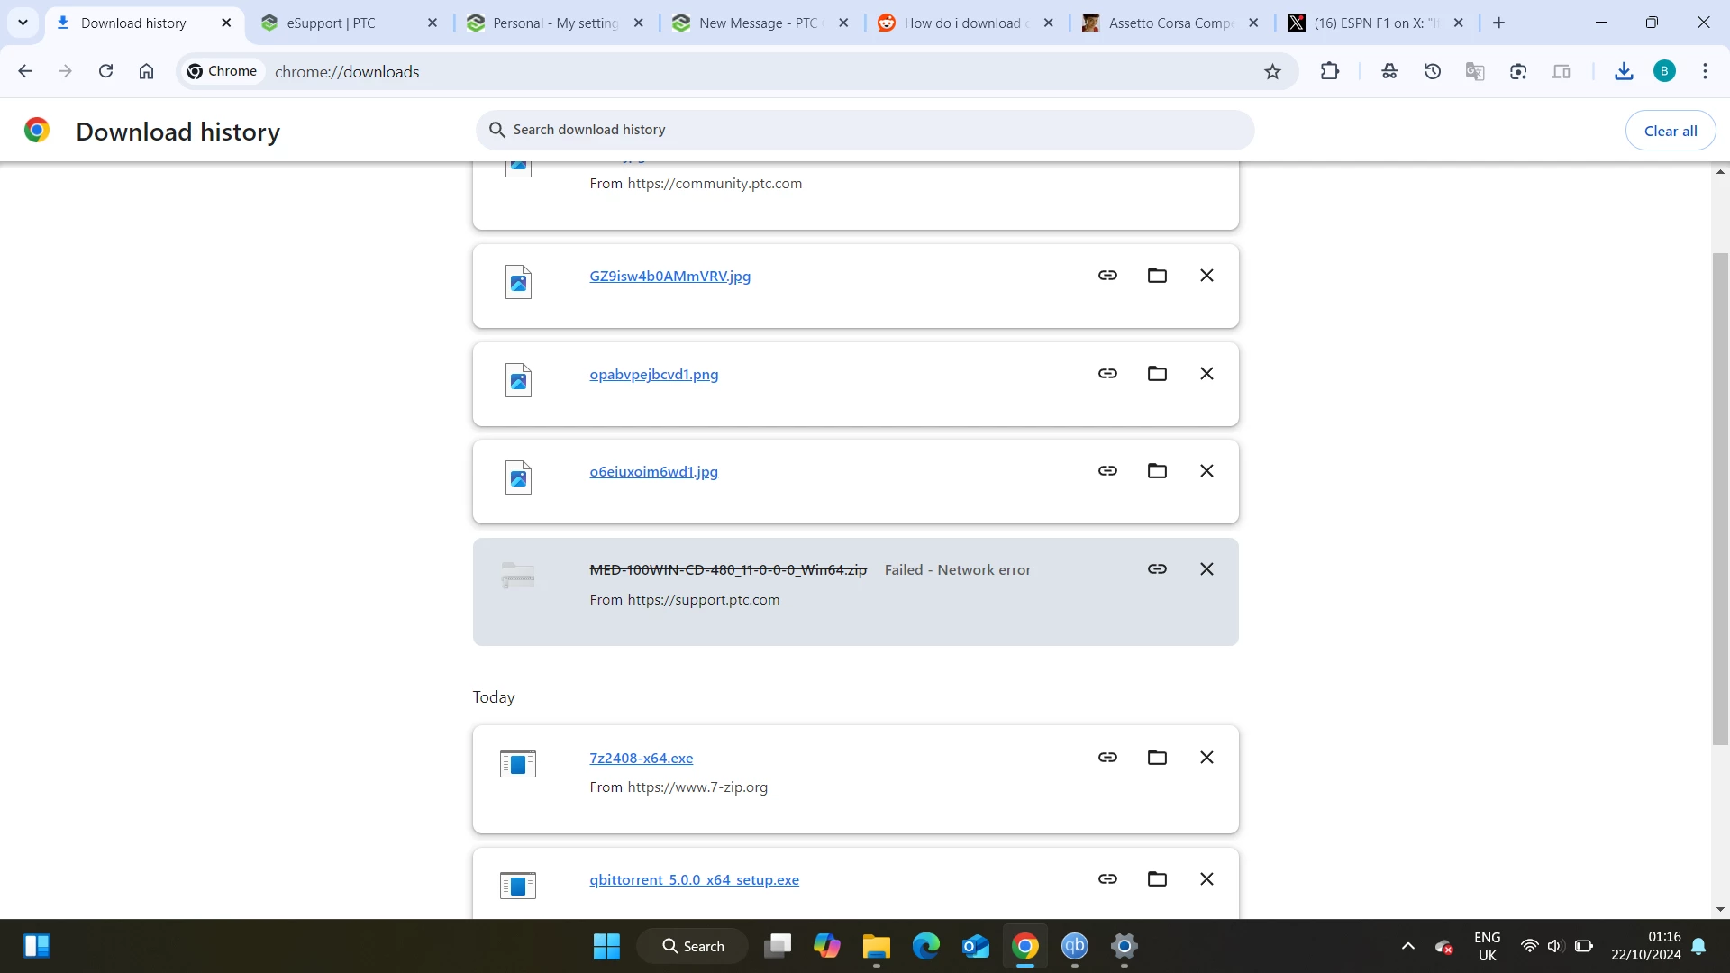The height and width of the screenshot is (973, 1730).
Task: Copy download link for qbittorrent setup
Action: click(1107, 879)
